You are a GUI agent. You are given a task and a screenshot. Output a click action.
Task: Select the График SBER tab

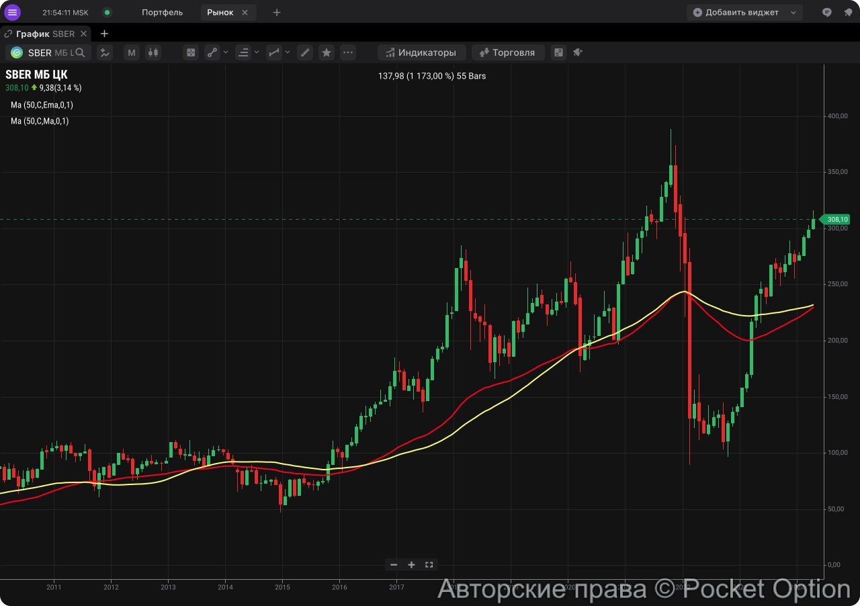46,34
